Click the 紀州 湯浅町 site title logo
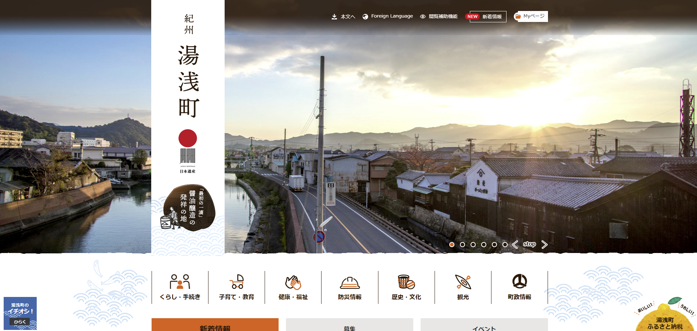 tap(189, 66)
